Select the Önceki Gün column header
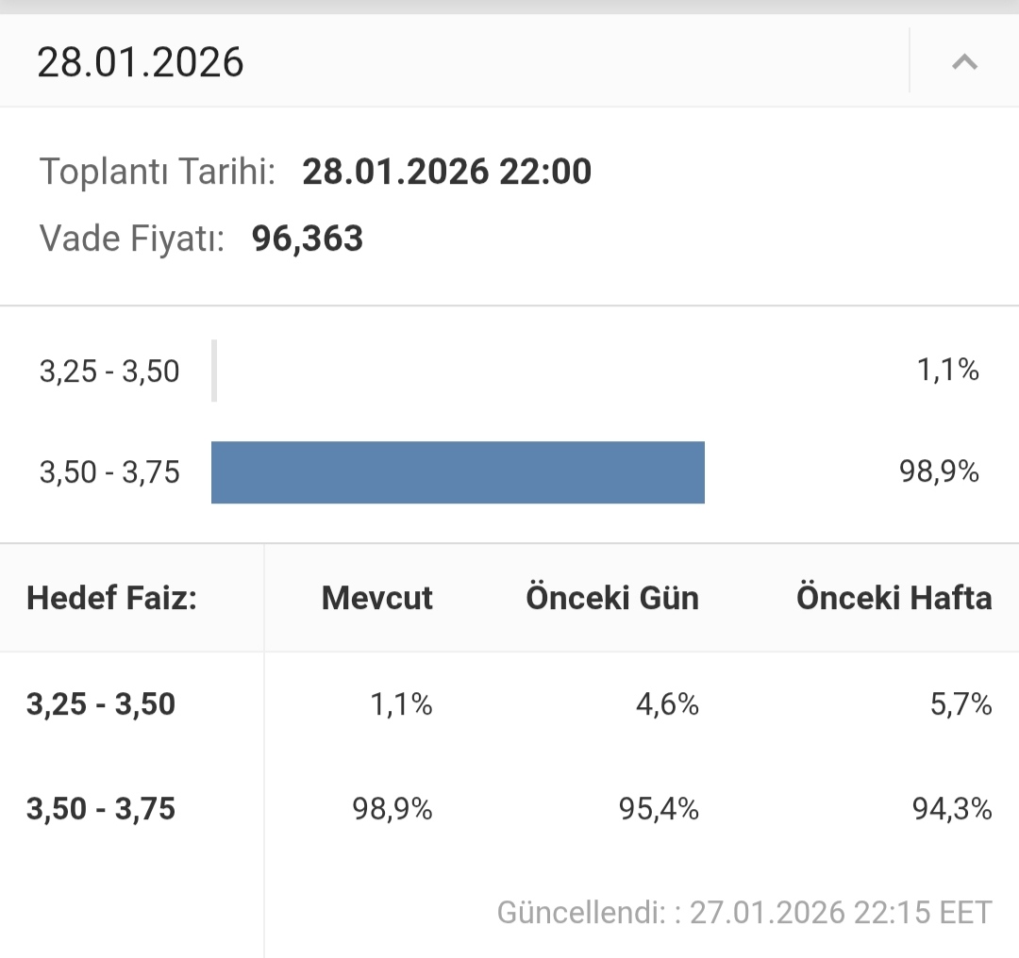Viewport: 1019px width, 958px height. pos(612,598)
